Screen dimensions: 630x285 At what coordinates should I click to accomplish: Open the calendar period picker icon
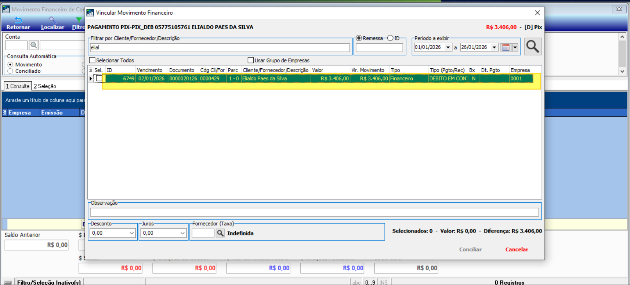506,47
